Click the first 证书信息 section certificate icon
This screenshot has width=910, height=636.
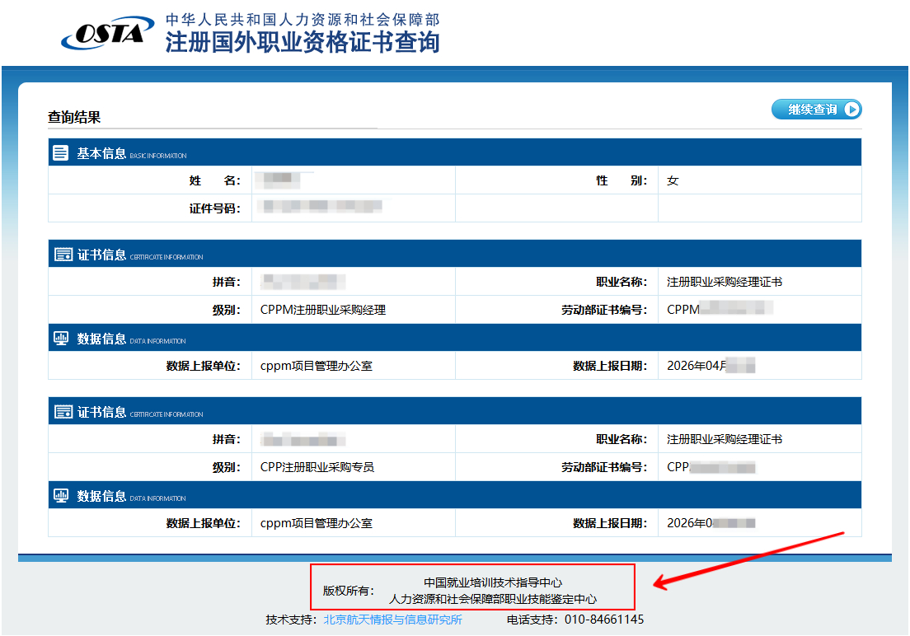[63, 255]
